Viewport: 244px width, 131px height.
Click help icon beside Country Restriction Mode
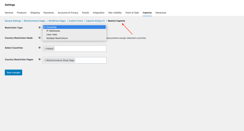[x=40, y=38]
